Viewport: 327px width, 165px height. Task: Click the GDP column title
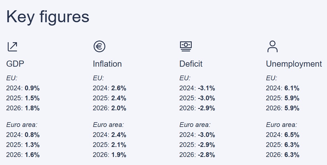[15, 64]
